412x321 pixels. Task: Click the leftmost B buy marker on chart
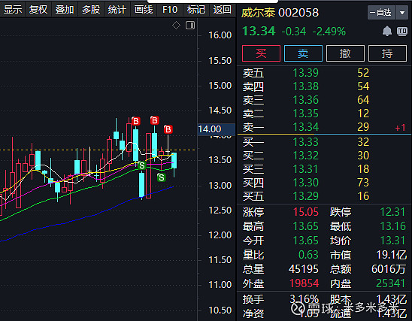coord(136,121)
